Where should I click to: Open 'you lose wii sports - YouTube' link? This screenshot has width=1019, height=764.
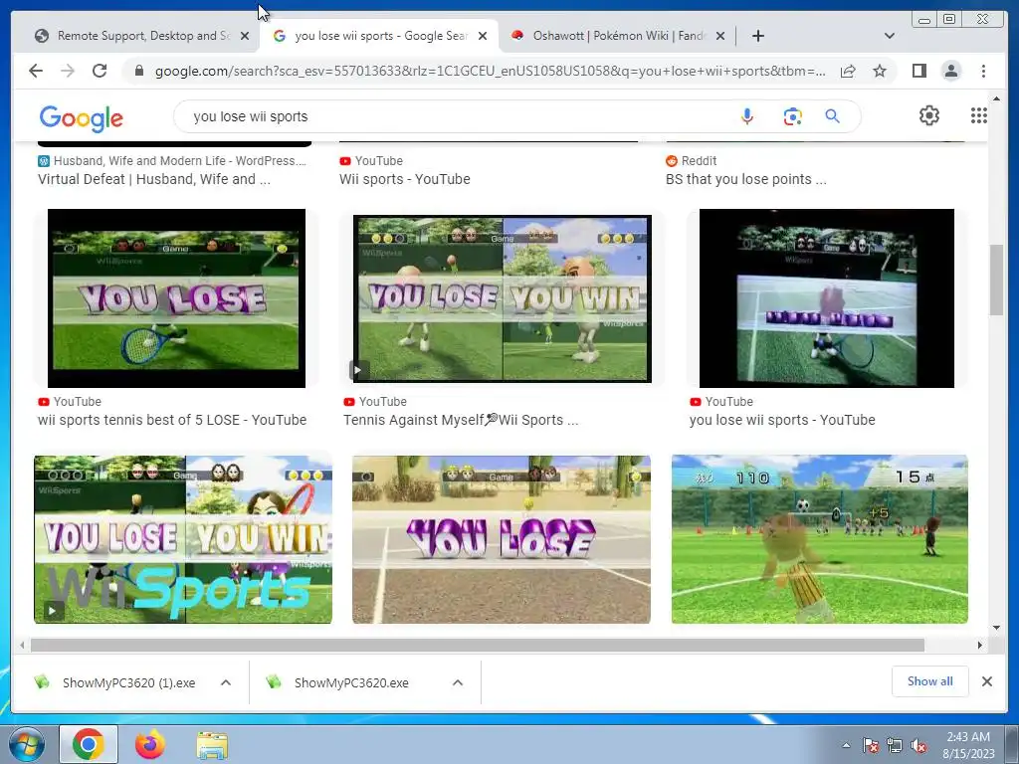click(782, 420)
